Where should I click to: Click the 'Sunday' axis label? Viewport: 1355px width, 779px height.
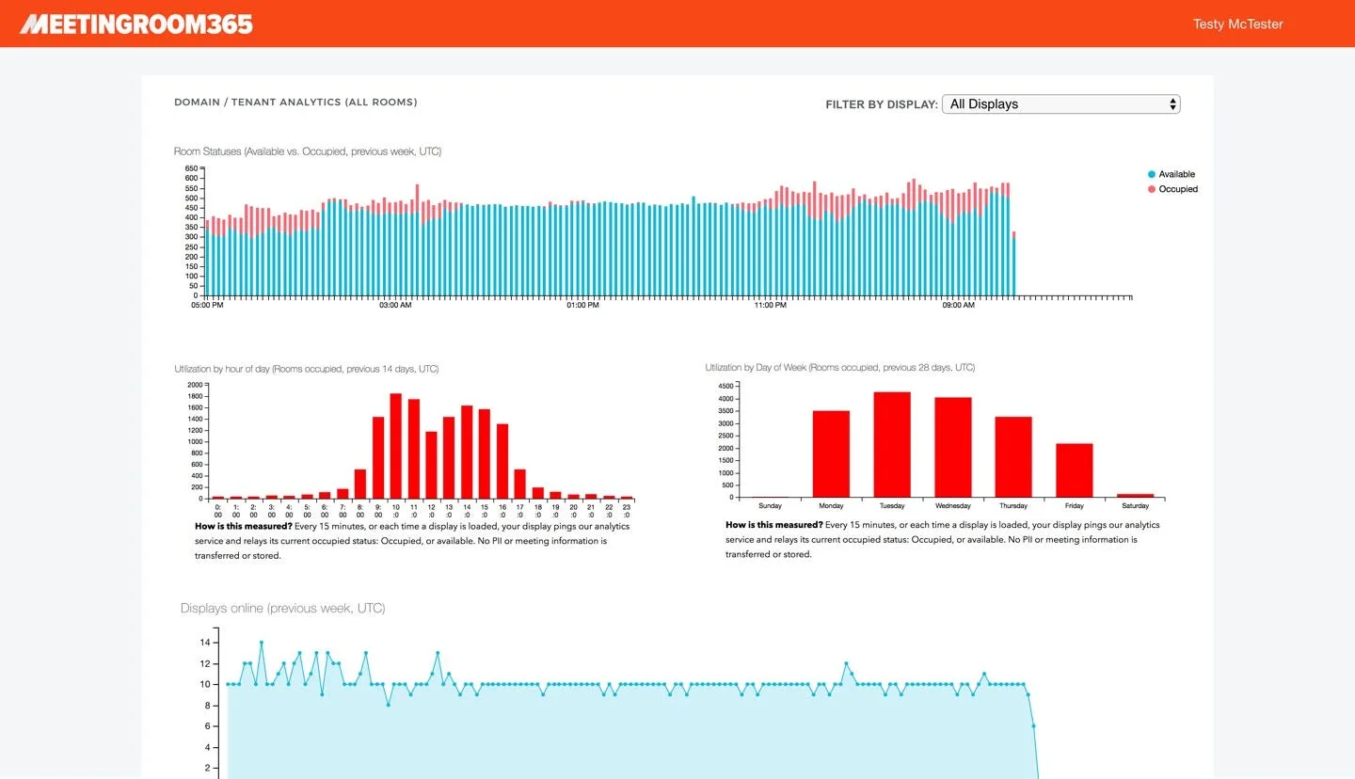pos(770,506)
